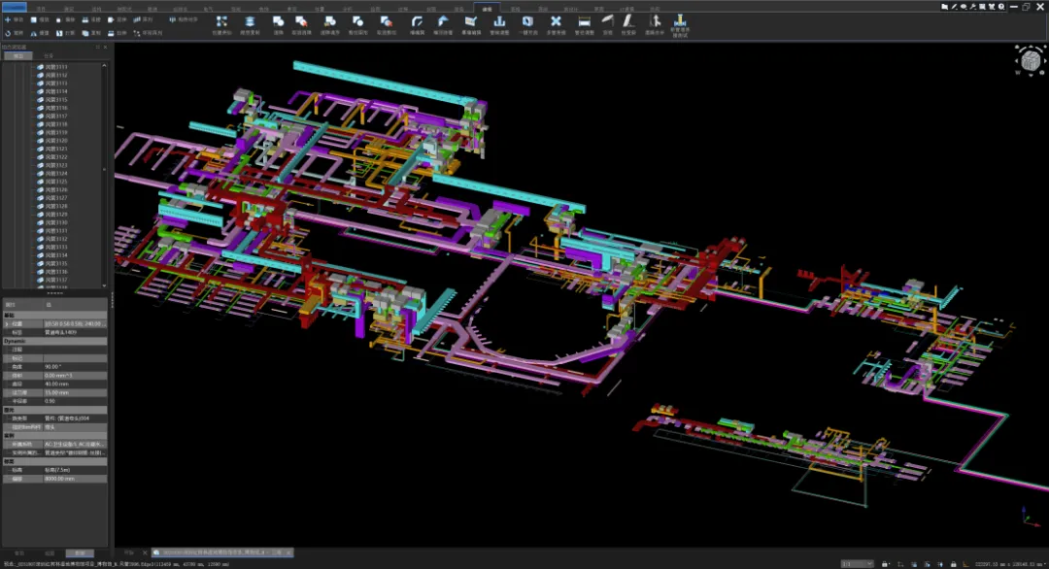Click the Mirror tool icon
The height and width of the screenshot is (569, 1049).
(34, 33)
